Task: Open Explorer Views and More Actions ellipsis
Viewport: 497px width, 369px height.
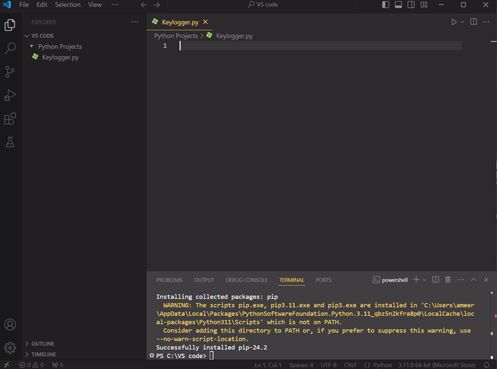Action: (135, 22)
